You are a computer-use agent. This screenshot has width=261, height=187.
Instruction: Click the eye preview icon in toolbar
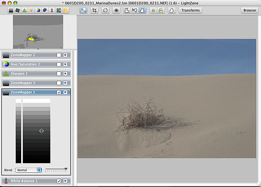click(x=116, y=10)
